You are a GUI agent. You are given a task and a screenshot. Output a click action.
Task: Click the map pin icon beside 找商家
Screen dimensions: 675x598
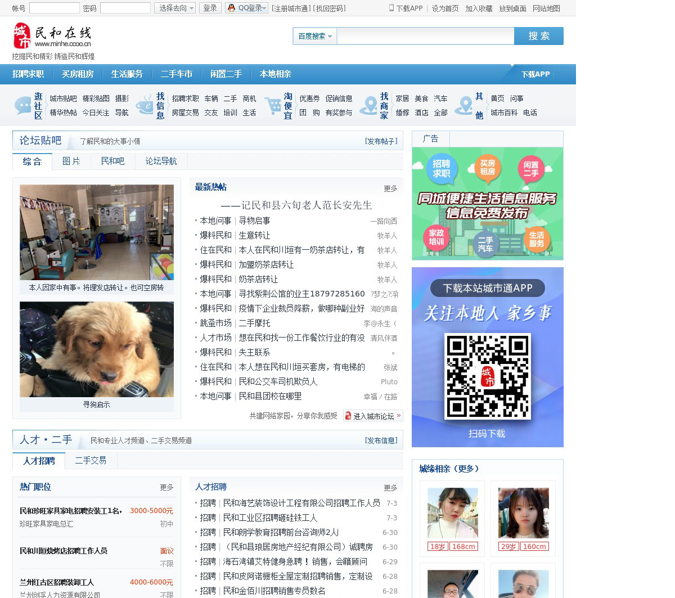[x=368, y=105]
